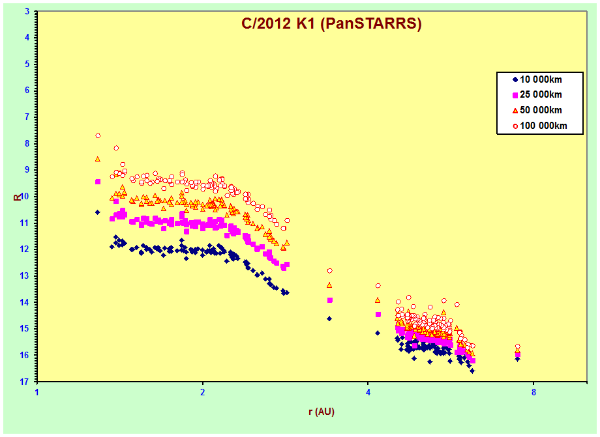The image size is (600, 437).
Task: Click y-axis tick label 17
Action: tap(25, 382)
